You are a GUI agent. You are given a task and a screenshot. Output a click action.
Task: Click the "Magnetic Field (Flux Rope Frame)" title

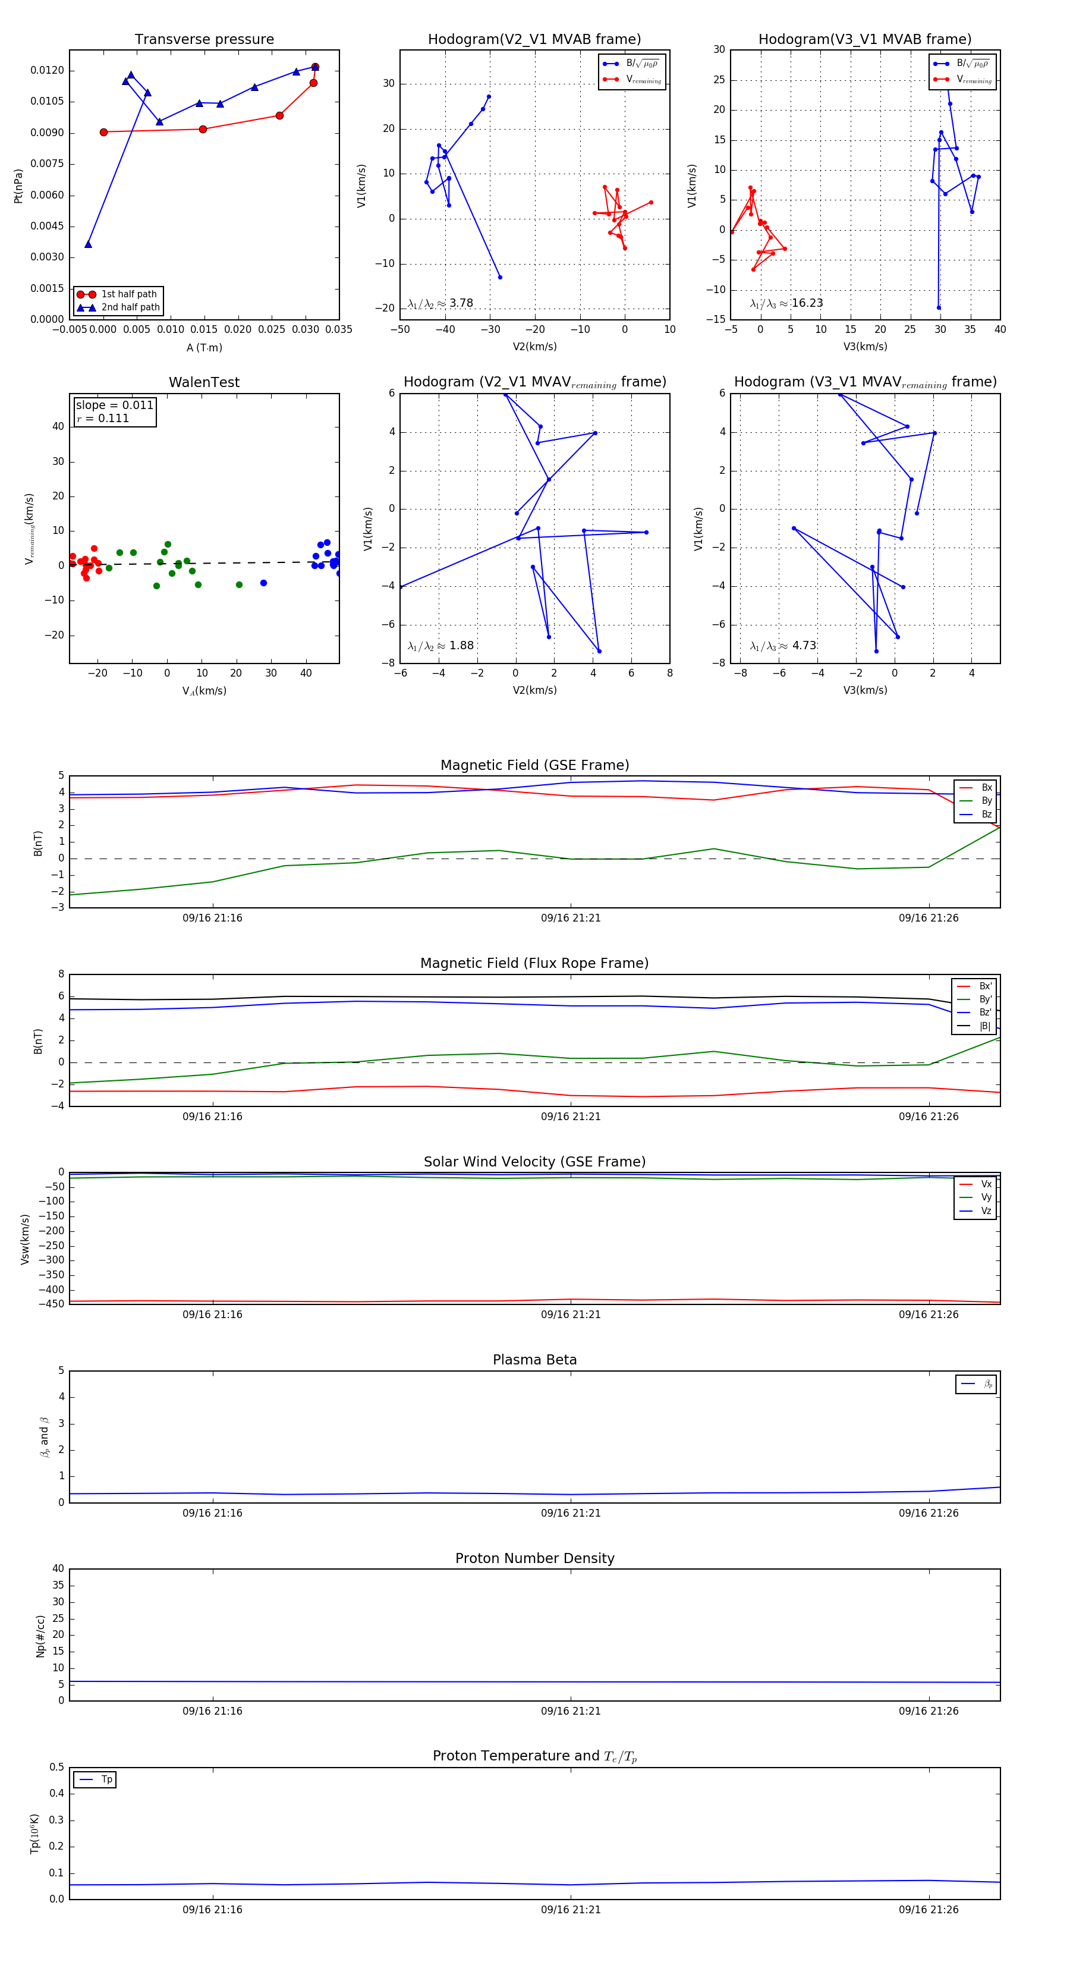534,964
